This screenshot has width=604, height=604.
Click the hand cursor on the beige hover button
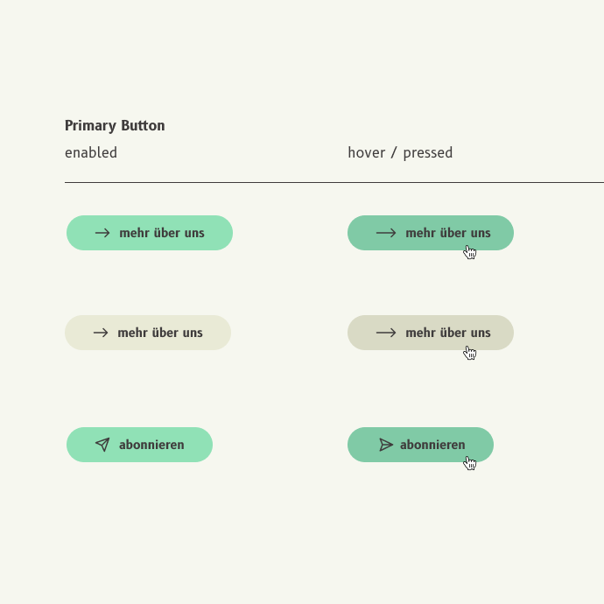(470, 353)
